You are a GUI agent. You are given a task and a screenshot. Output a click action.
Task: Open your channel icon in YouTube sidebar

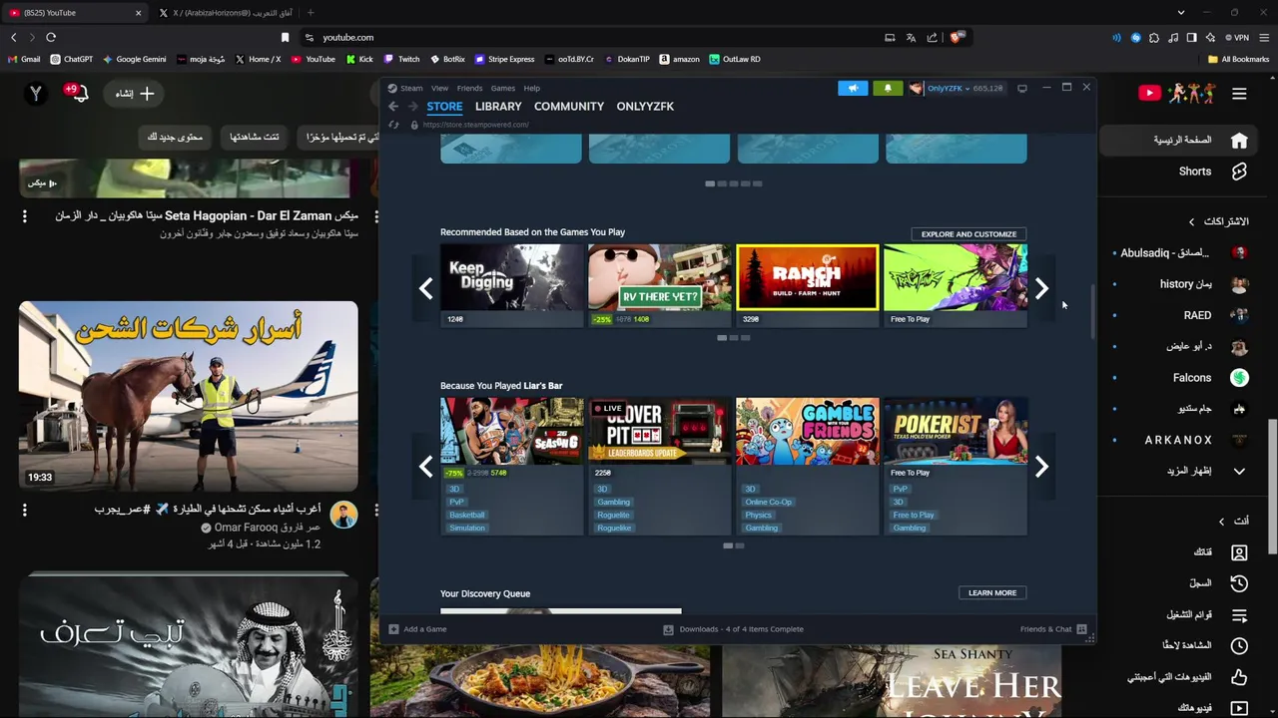1239,552
